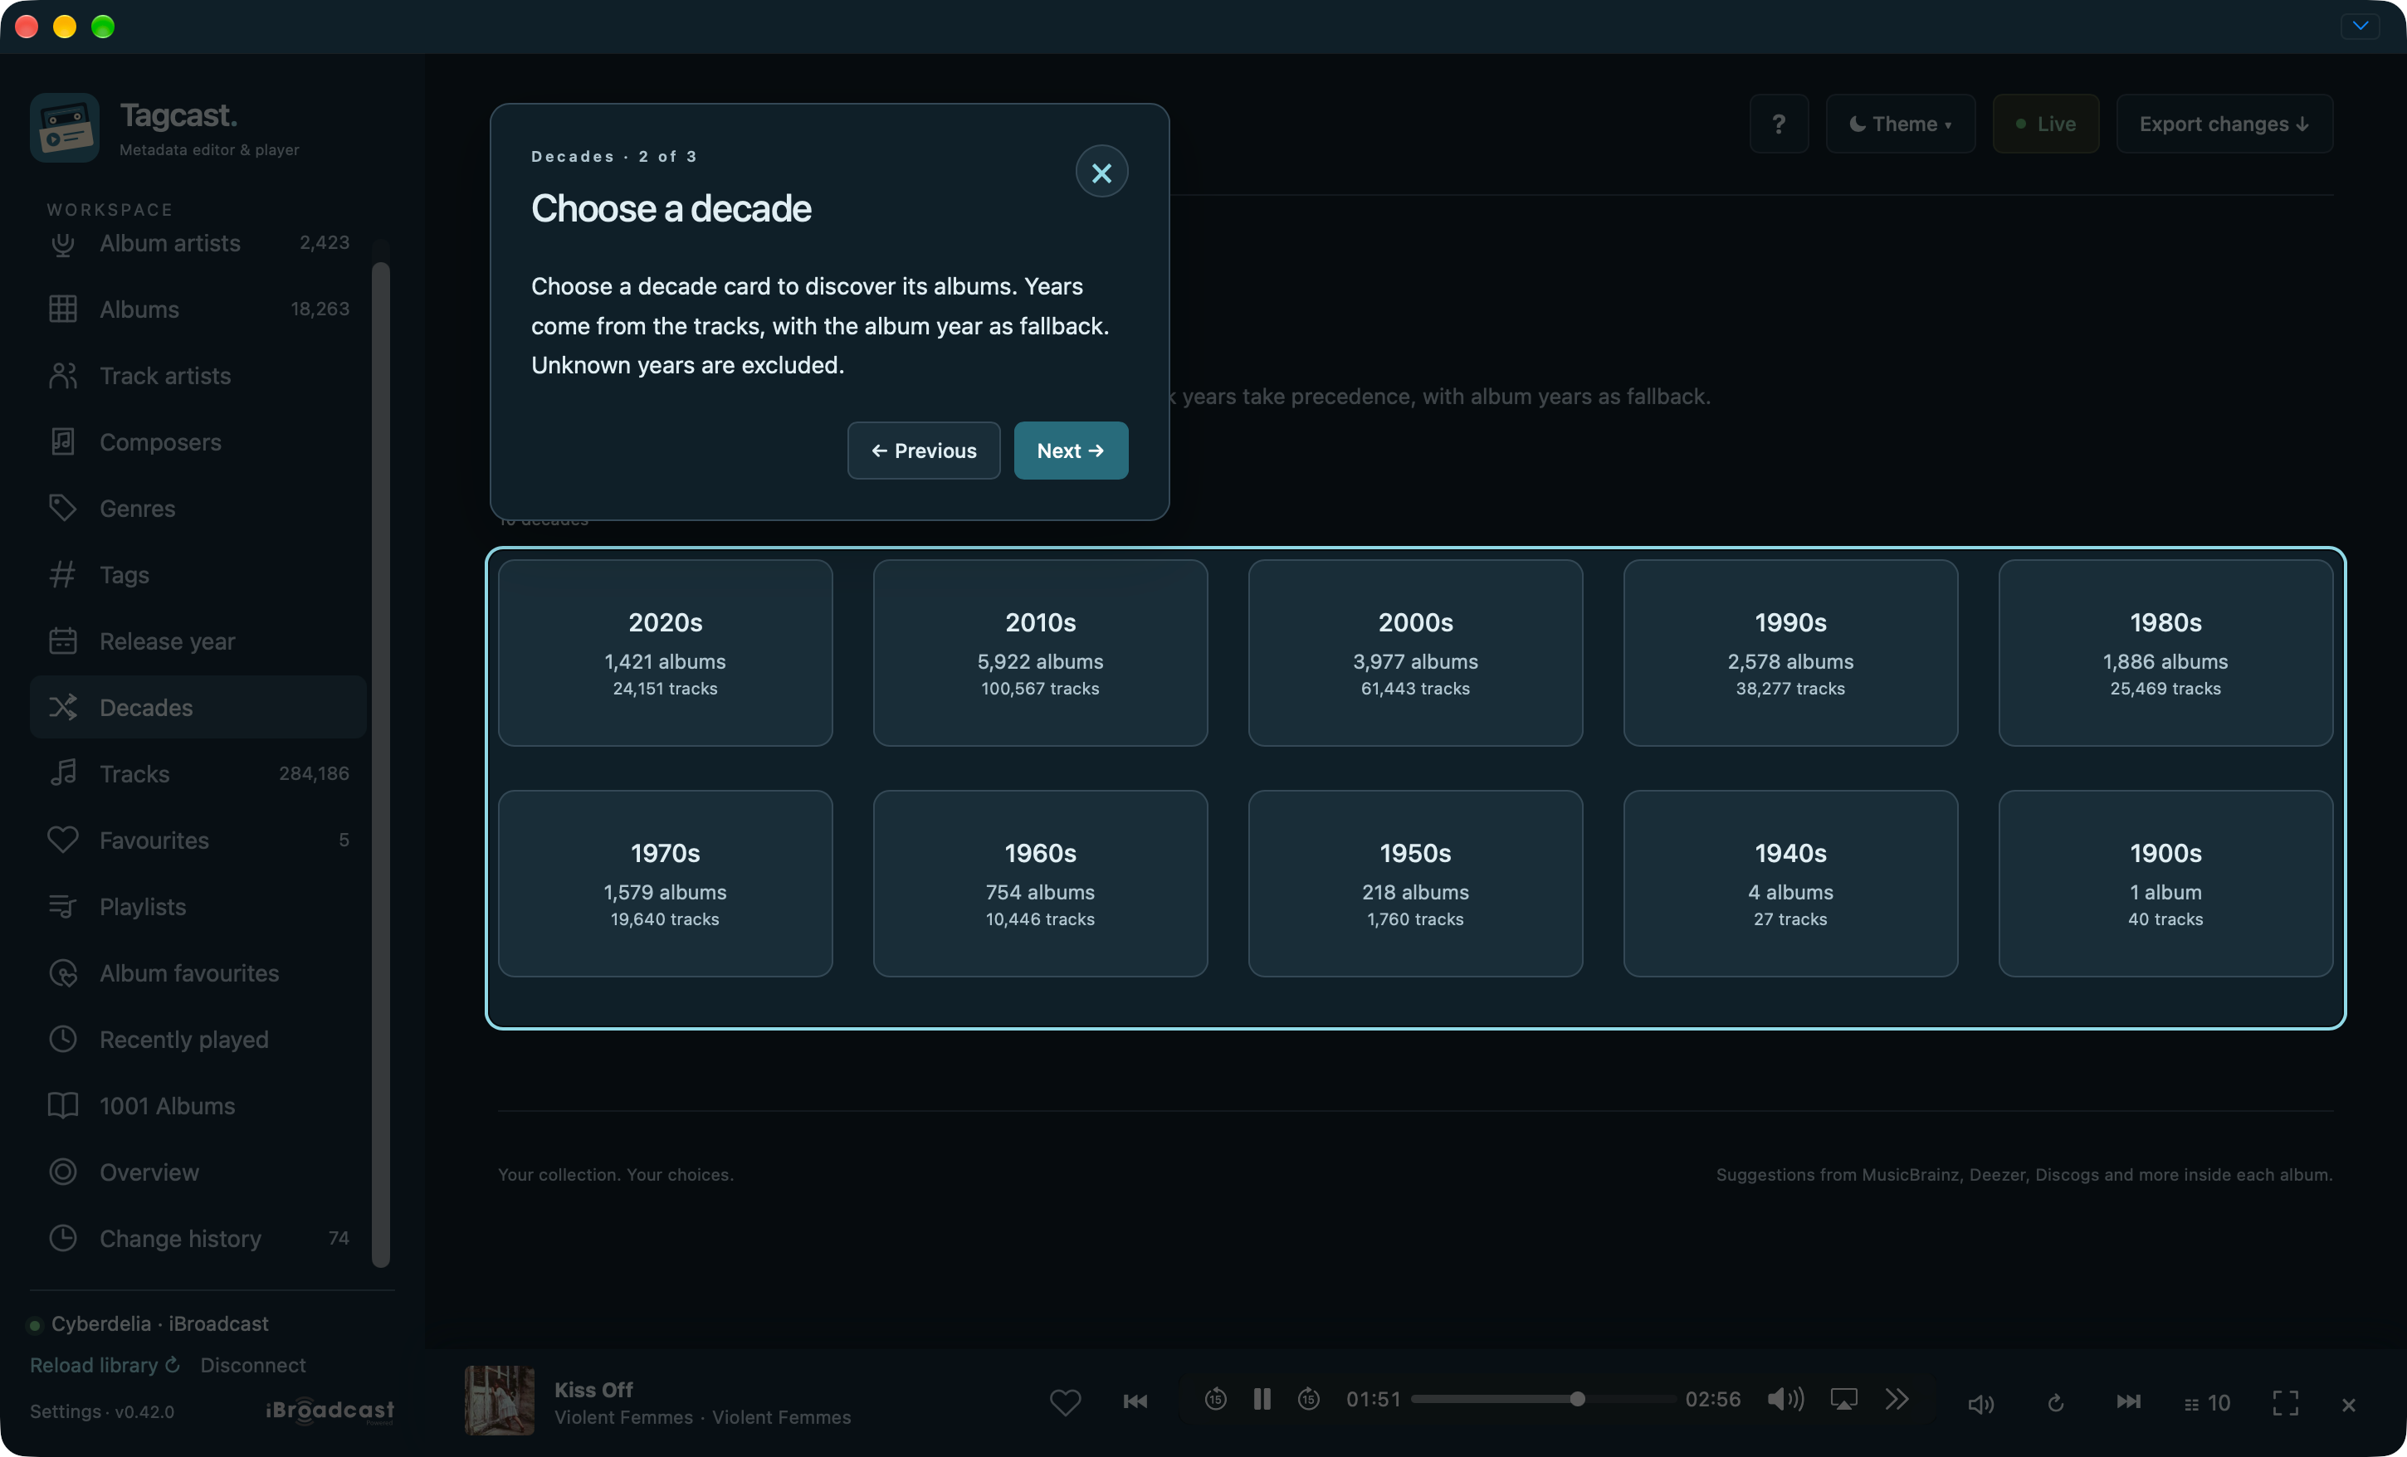Favourite the playing track with heart icon

tap(1065, 1401)
